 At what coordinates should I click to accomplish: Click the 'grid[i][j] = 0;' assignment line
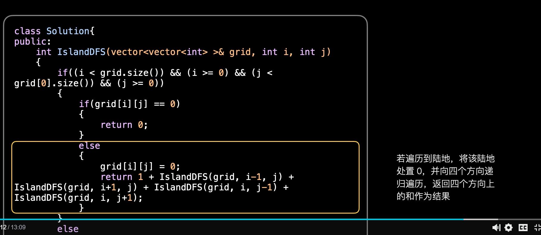(x=140, y=166)
